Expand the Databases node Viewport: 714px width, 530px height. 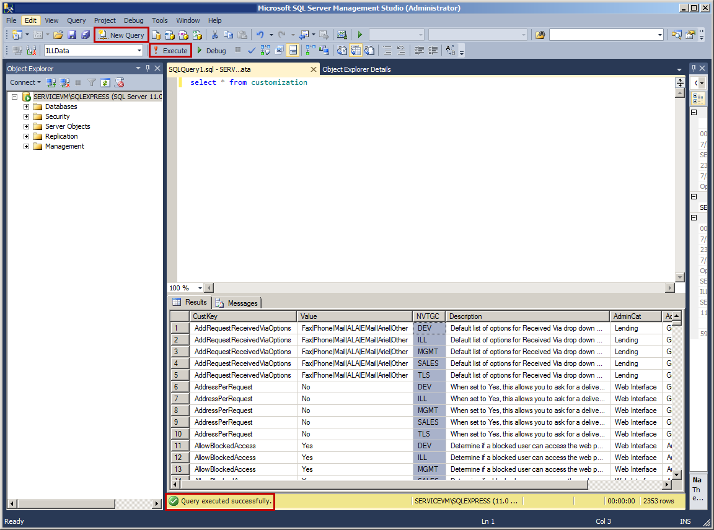tap(25, 106)
